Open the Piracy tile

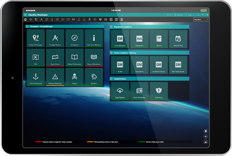pos(74,77)
